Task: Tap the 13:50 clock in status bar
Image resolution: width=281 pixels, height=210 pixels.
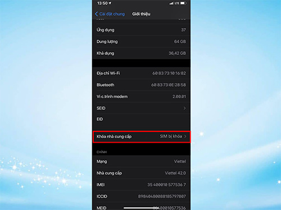Action: pos(102,3)
